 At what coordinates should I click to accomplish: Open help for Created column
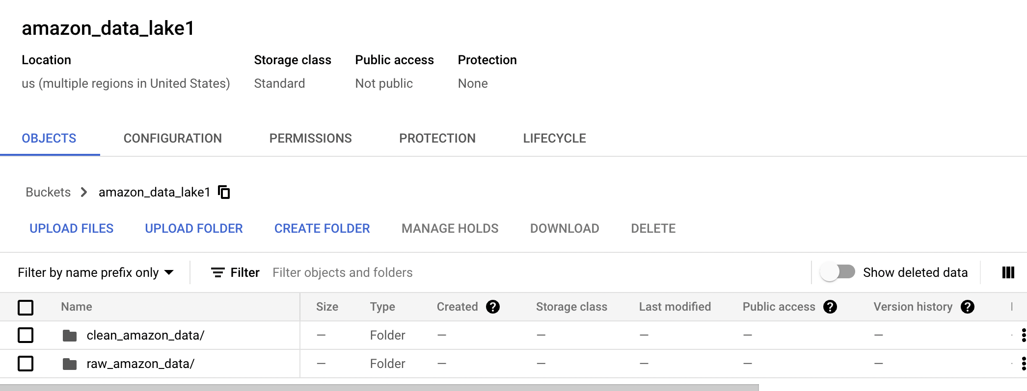click(493, 307)
